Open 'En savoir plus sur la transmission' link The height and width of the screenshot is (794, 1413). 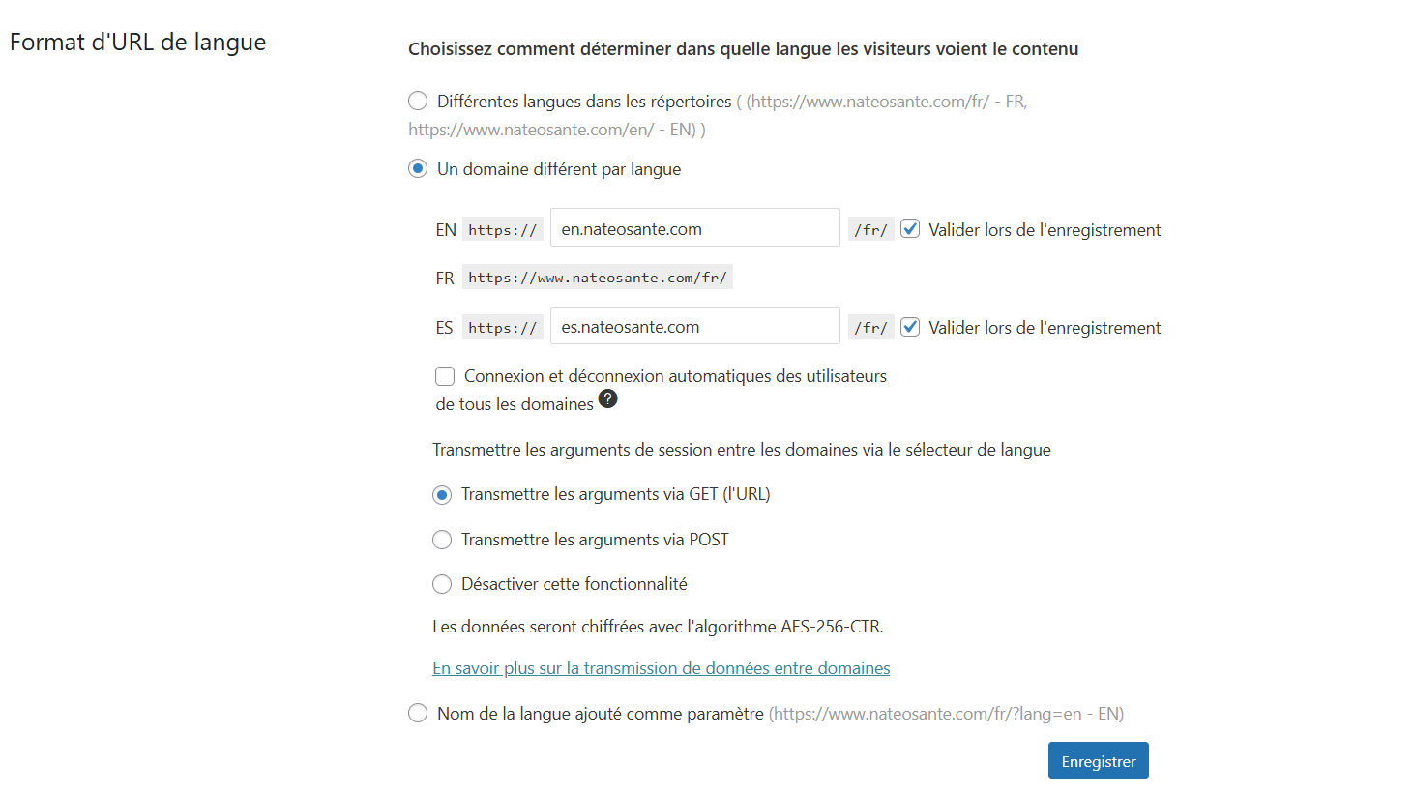pos(662,668)
